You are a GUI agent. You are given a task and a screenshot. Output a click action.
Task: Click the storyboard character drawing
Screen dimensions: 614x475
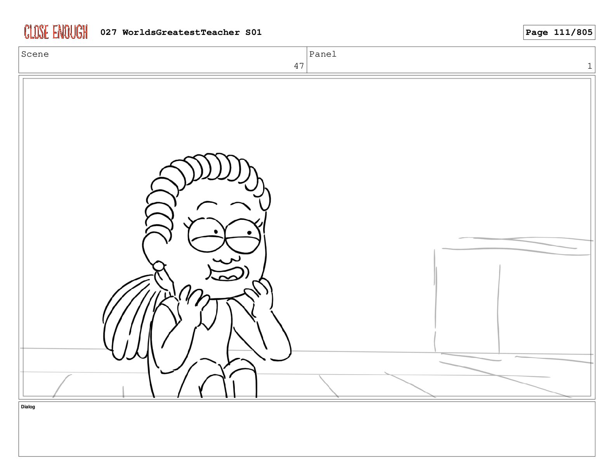click(x=196, y=275)
